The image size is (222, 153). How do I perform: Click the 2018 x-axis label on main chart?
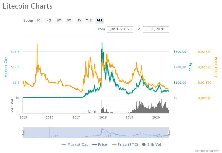[103, 117]
